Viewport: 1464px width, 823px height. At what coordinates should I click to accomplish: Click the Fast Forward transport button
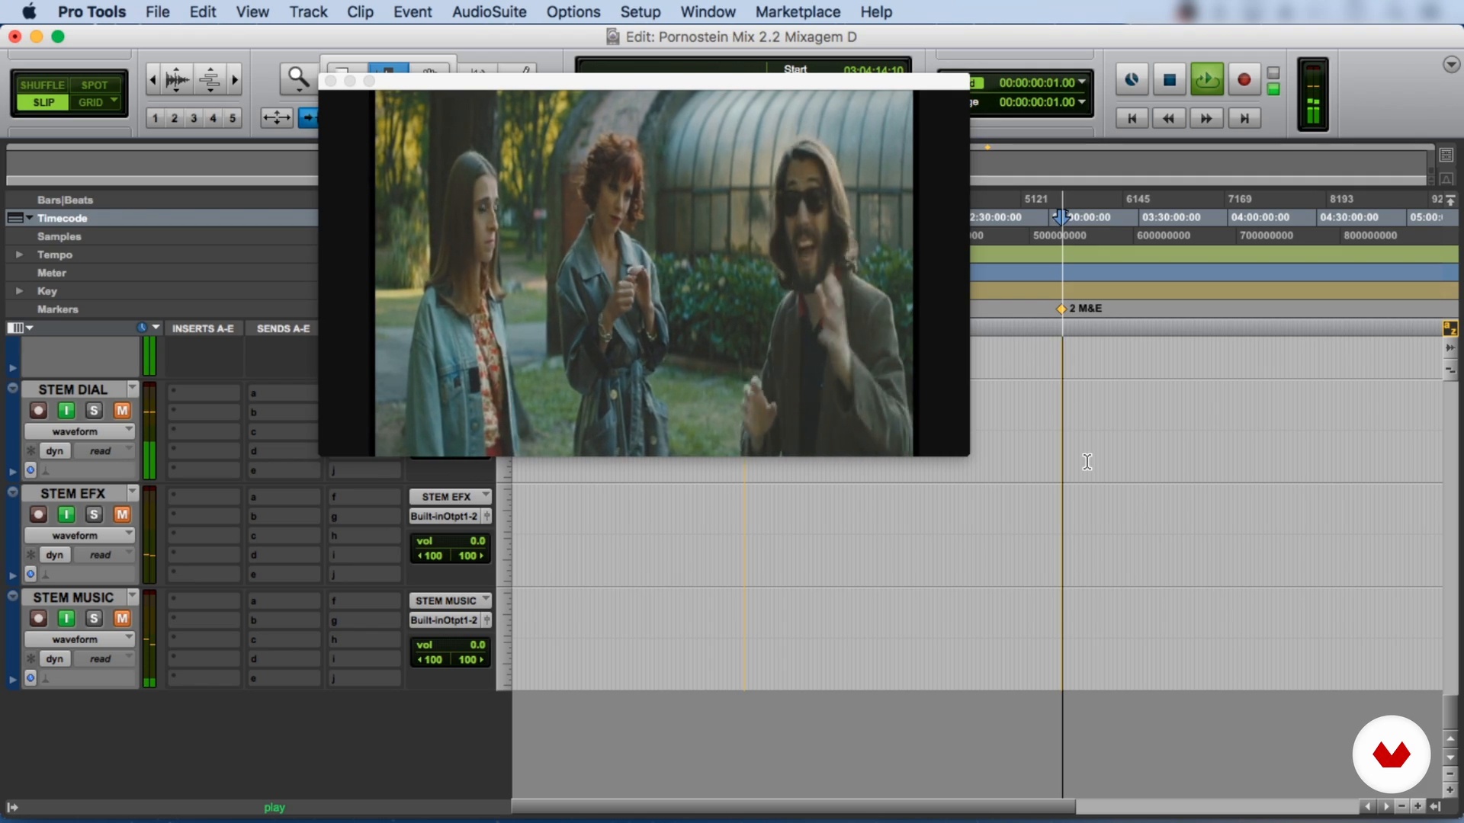pos(1206,118)
